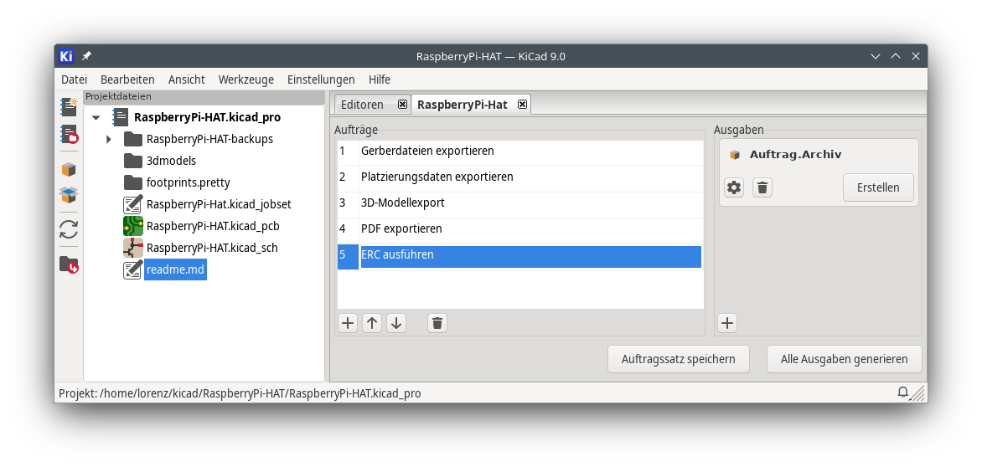The image size is (982, 467).
Task: Delete selected job with trash icon
Action: click(437, 323)
